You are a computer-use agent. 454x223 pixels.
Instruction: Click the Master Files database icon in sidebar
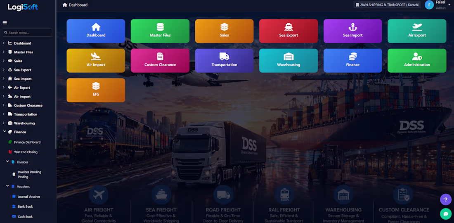tap(10, 52)
